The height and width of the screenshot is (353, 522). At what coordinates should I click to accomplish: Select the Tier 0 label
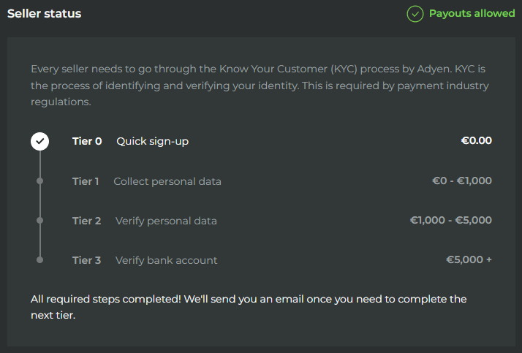pos(87,141)
